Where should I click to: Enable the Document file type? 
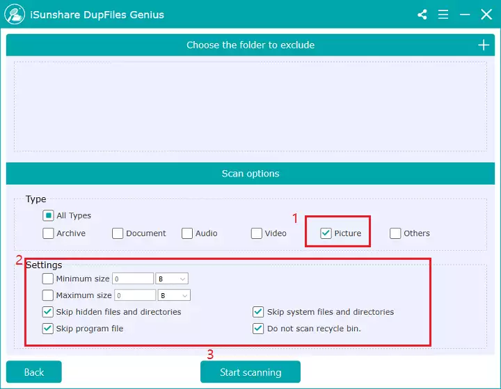118,233
